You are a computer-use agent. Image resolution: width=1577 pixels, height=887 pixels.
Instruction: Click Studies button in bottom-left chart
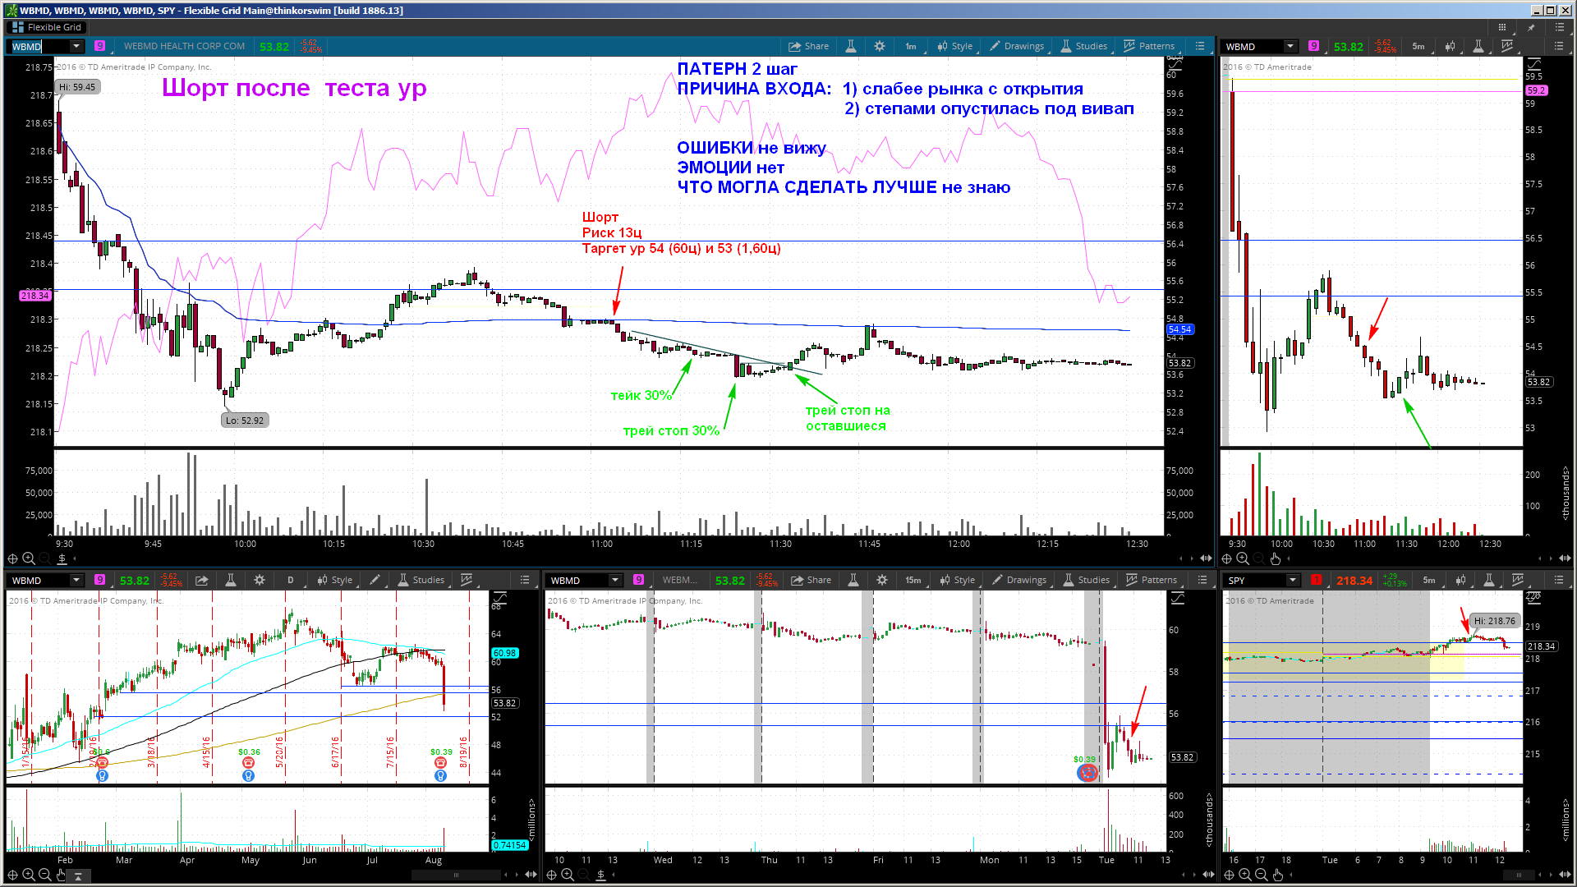pyautogui.click(x=421, y=580)
